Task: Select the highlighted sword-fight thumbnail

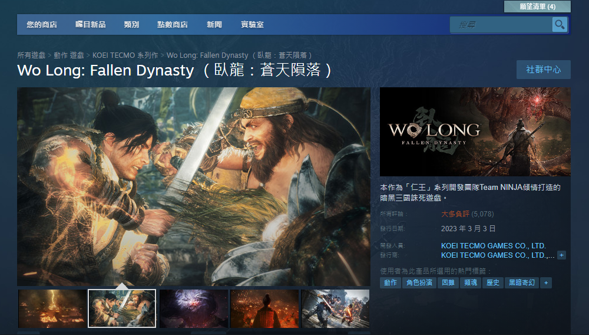Action: [122, 308]
